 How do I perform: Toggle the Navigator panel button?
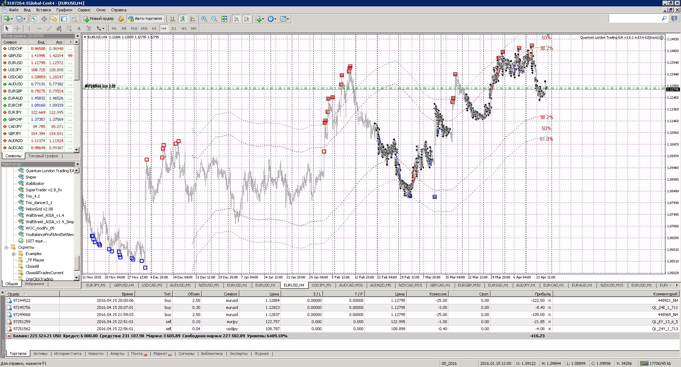pos(54,19)
